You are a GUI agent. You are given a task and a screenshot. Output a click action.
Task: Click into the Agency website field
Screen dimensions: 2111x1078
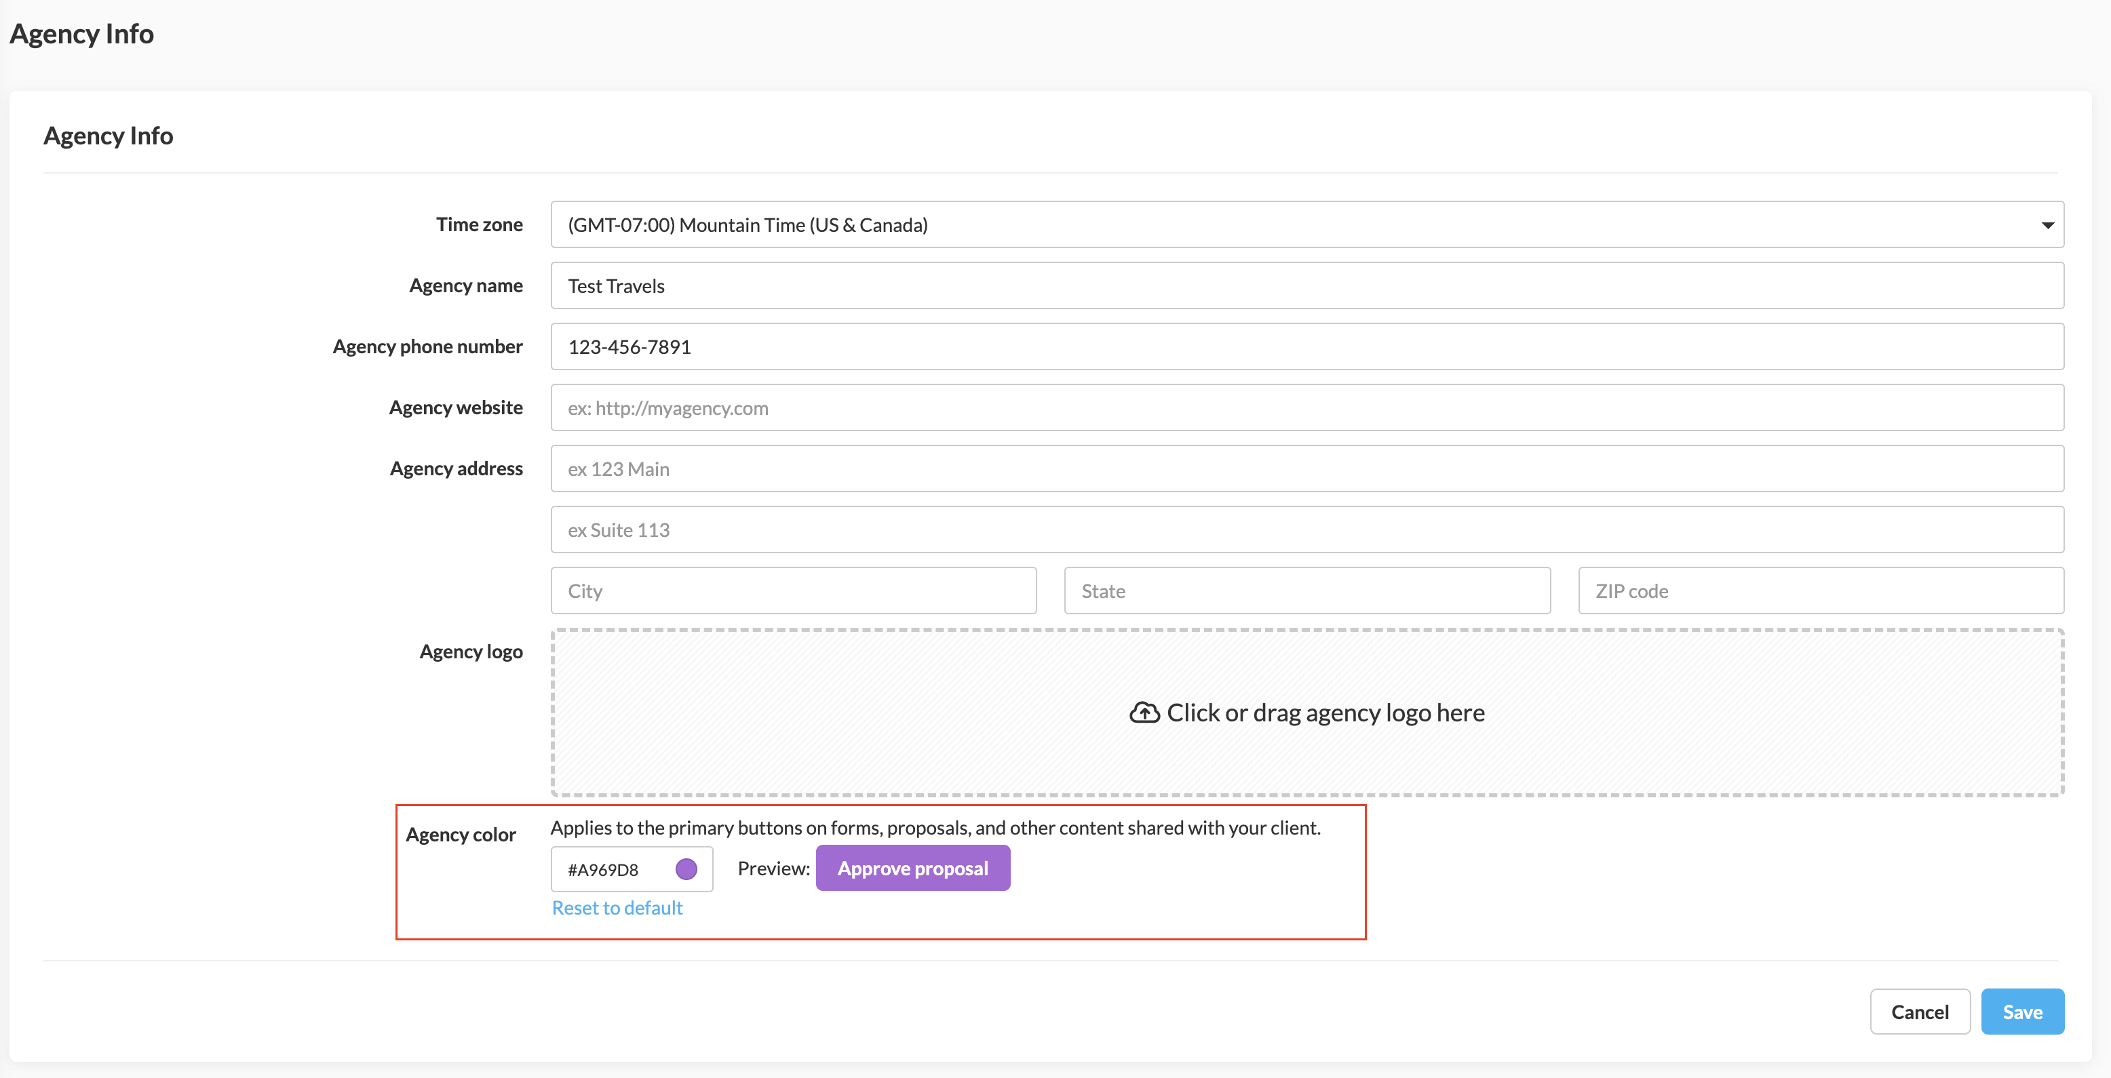pyautogui.click(x=1307, y=408)
